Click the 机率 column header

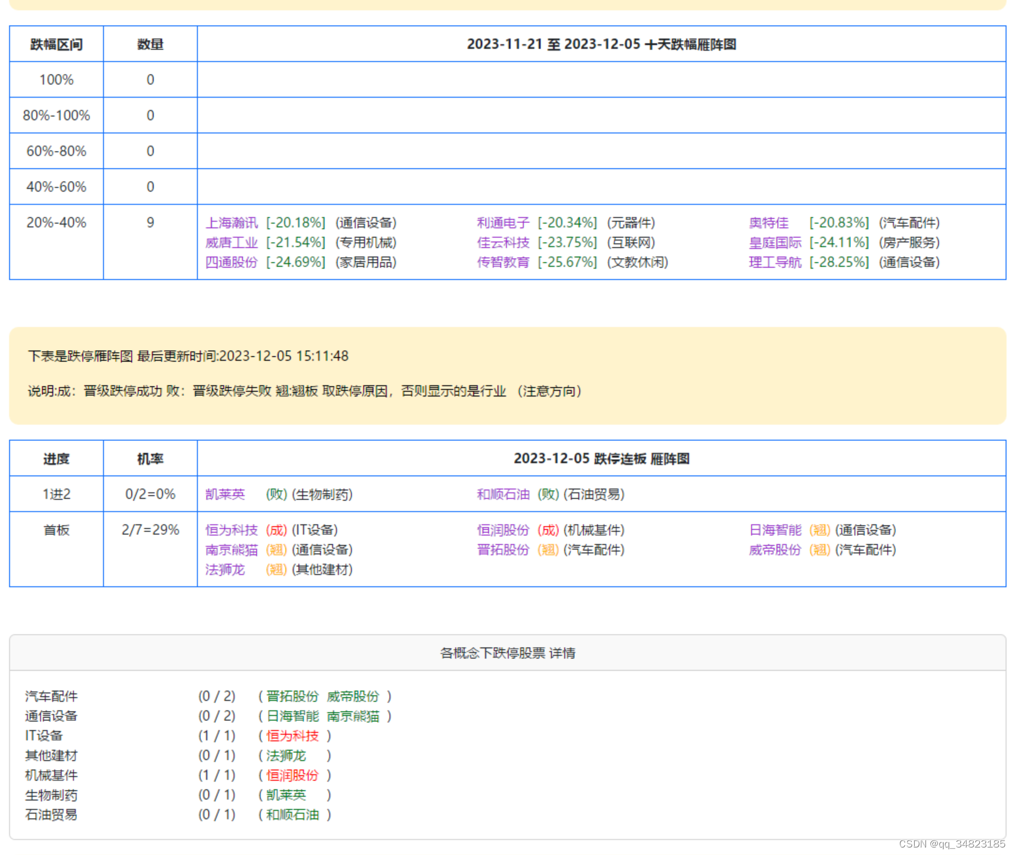click(150, 459)
